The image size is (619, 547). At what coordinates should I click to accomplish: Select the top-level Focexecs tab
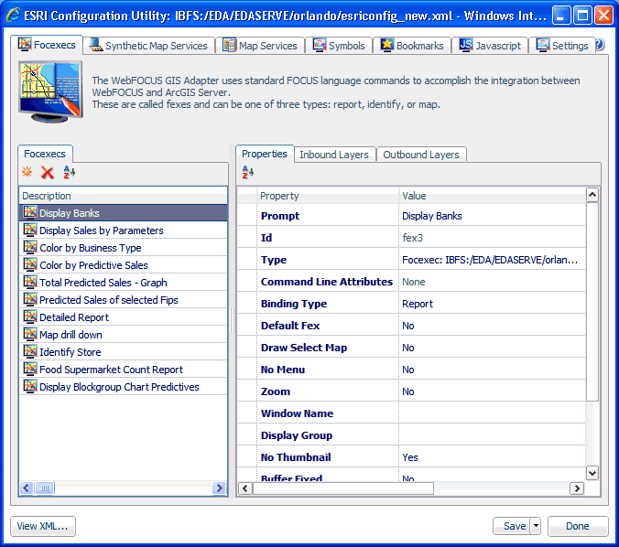47,45
